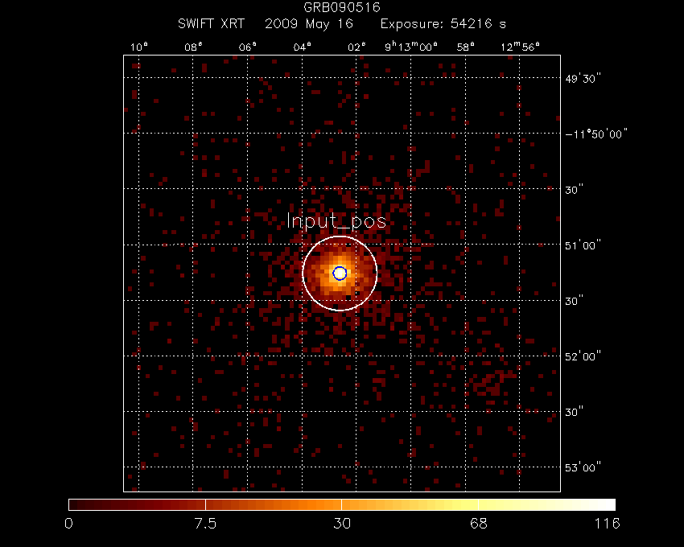Click the 9h13m00s right ascension label
Screen dimensions: 684x547
[x=410, y=47]
